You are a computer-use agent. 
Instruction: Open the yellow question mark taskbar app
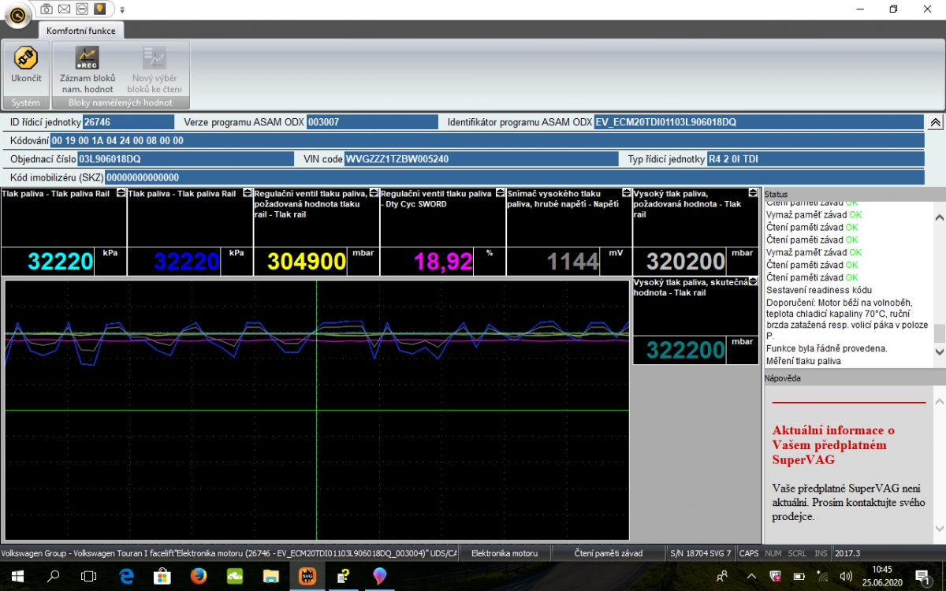344,576
